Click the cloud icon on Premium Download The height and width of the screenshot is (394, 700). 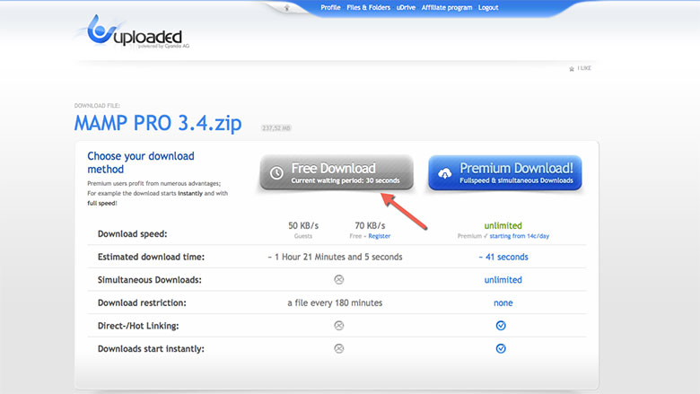tap(444, 172)
